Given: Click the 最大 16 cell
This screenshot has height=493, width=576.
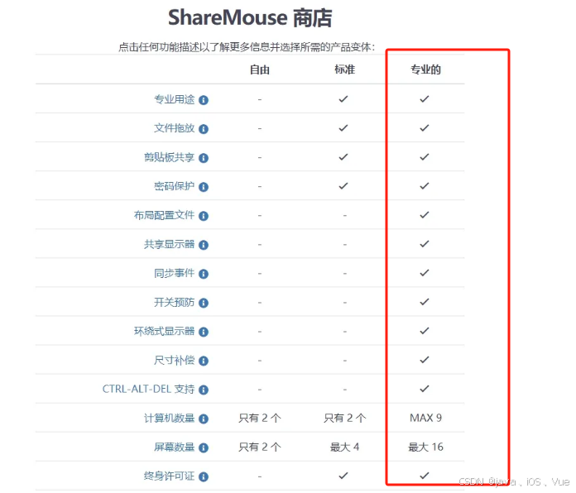Looking at the screenshot, I should pos(425,447).
